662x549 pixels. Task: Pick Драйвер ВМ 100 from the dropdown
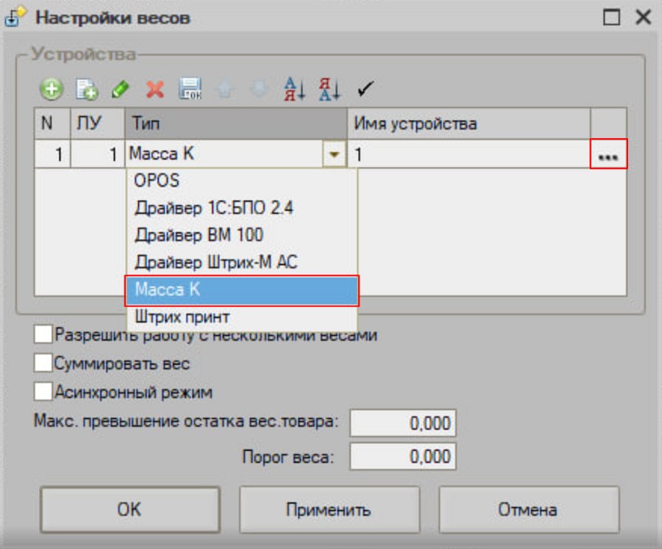242,235
